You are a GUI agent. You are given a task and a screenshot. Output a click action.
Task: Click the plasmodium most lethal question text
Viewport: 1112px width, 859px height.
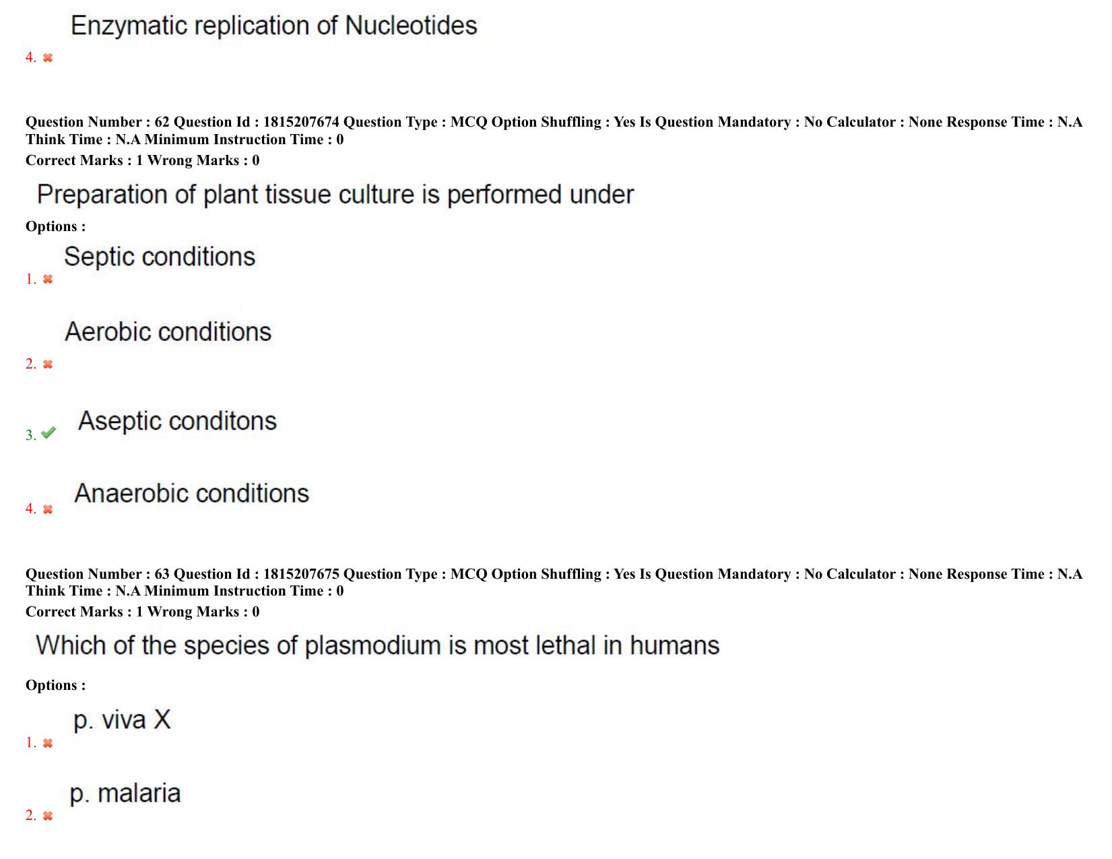click(x=378, y=645)
